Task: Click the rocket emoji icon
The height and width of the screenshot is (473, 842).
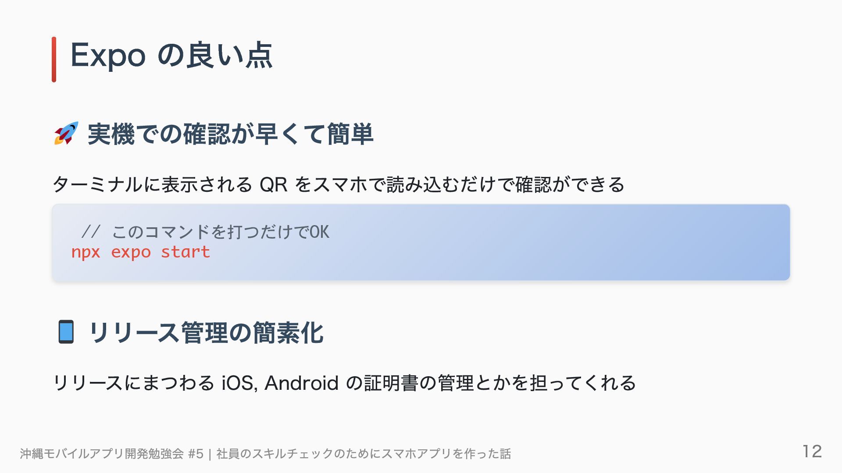Action: coord(66,134)
